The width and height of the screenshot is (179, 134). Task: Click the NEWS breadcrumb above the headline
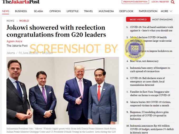click(x=10, y=21)
